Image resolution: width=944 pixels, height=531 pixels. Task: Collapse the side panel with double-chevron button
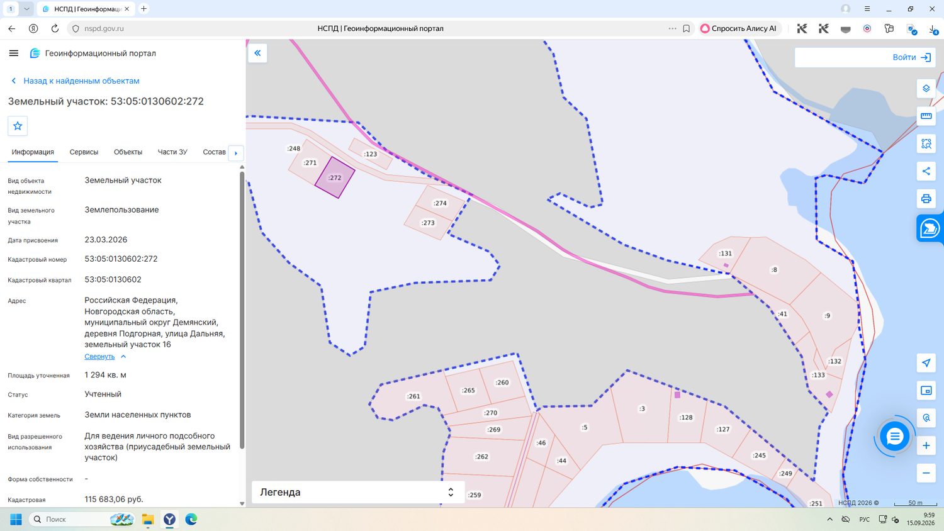257,53
